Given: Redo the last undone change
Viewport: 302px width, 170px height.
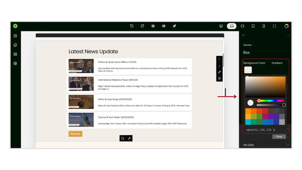Looking at the screenshot, I should pos(143,26).
